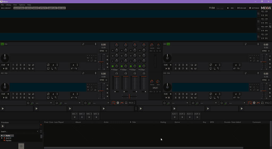Toggle green filter enable on first mixer channel
Screen dimensions: 272x149
pyautogui.click(x=113, y=66)
